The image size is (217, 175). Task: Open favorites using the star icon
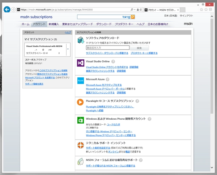[x=206, y=9]
